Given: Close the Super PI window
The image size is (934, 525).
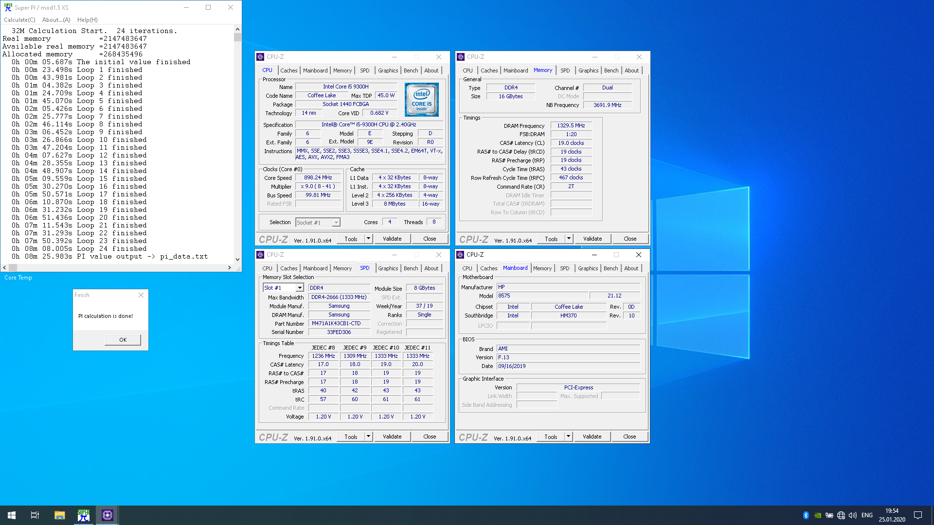Looking at the screenshot, I should tap(231, 7).
